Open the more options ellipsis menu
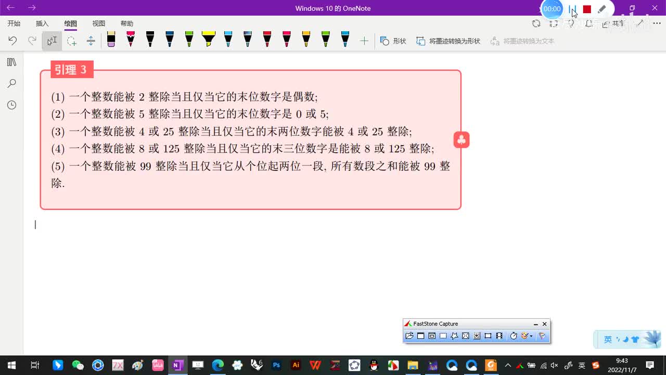 click(x=657, y=23)
